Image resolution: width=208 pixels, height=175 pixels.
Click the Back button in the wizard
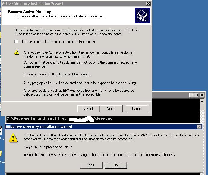(x=89, y=109)
